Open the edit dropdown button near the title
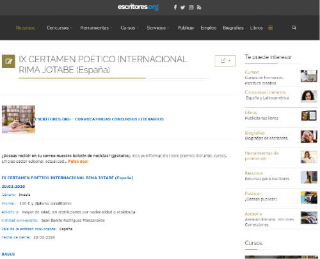Screen dimensions: 320x259 click(225, 61)
